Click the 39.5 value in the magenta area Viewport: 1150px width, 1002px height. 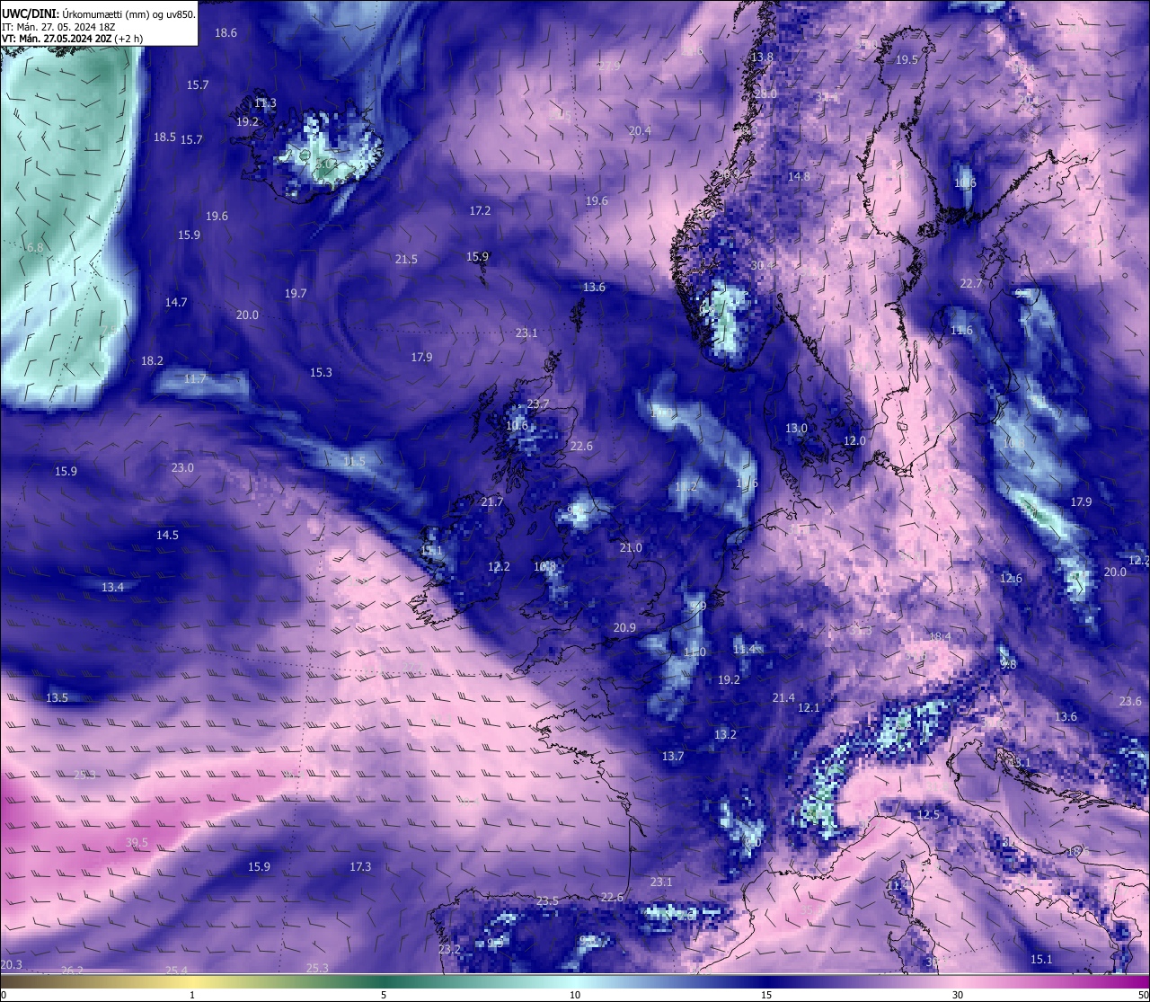pyautogui.click(x=137, y=843)
